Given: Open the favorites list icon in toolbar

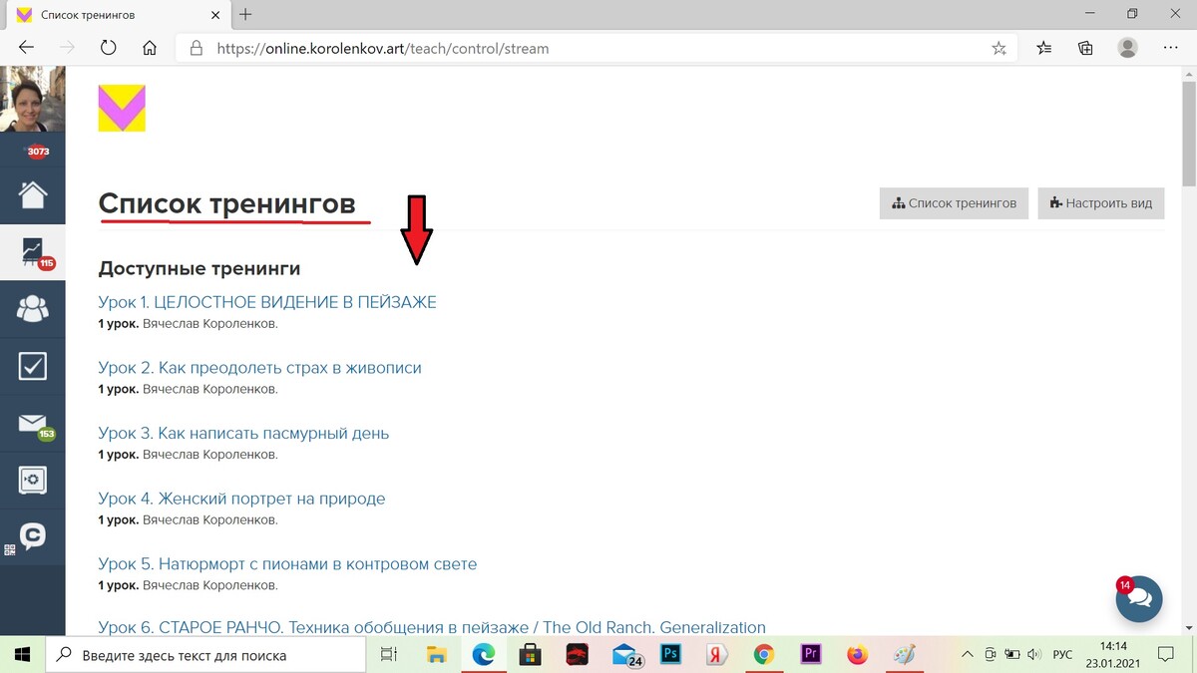Looking at the screenshot, I should click(1044, 48).
